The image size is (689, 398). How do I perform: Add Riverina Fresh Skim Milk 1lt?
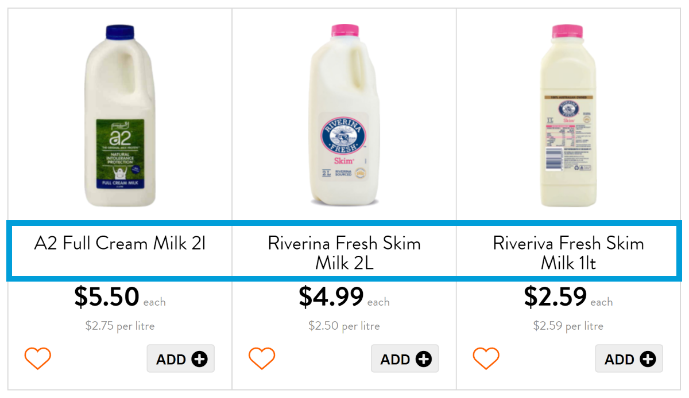coord(629,359)
